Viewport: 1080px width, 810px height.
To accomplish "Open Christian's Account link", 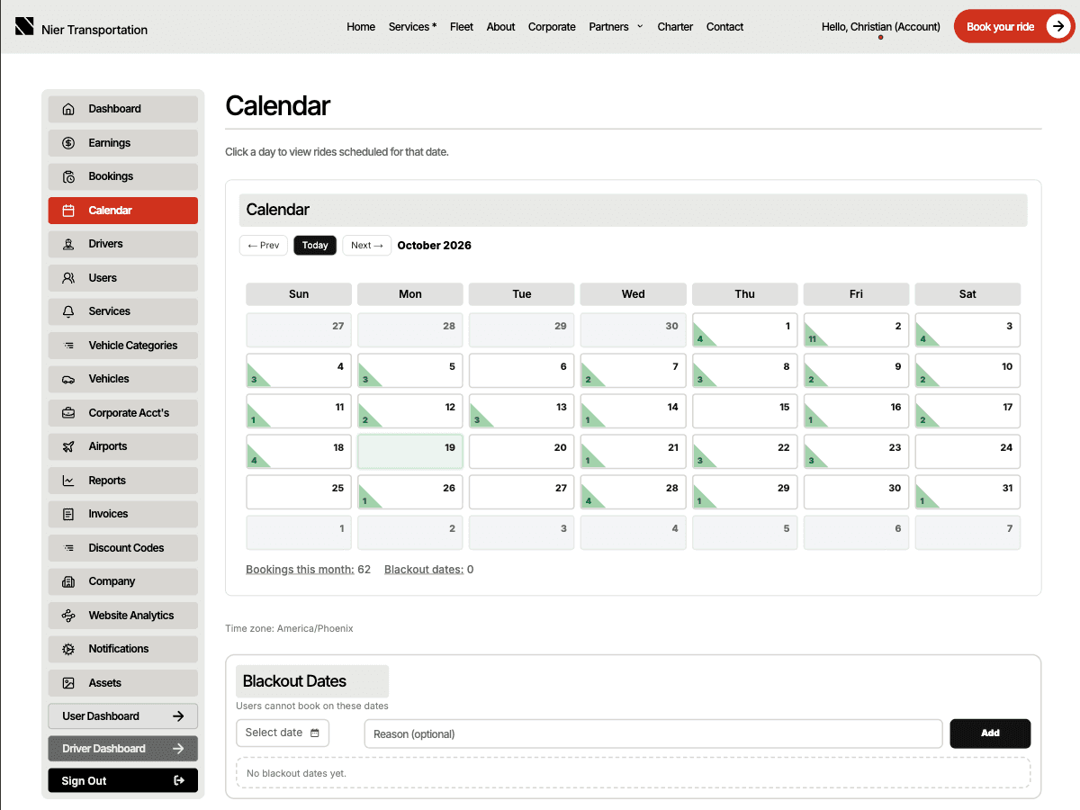I will click(x=881, y=27).
